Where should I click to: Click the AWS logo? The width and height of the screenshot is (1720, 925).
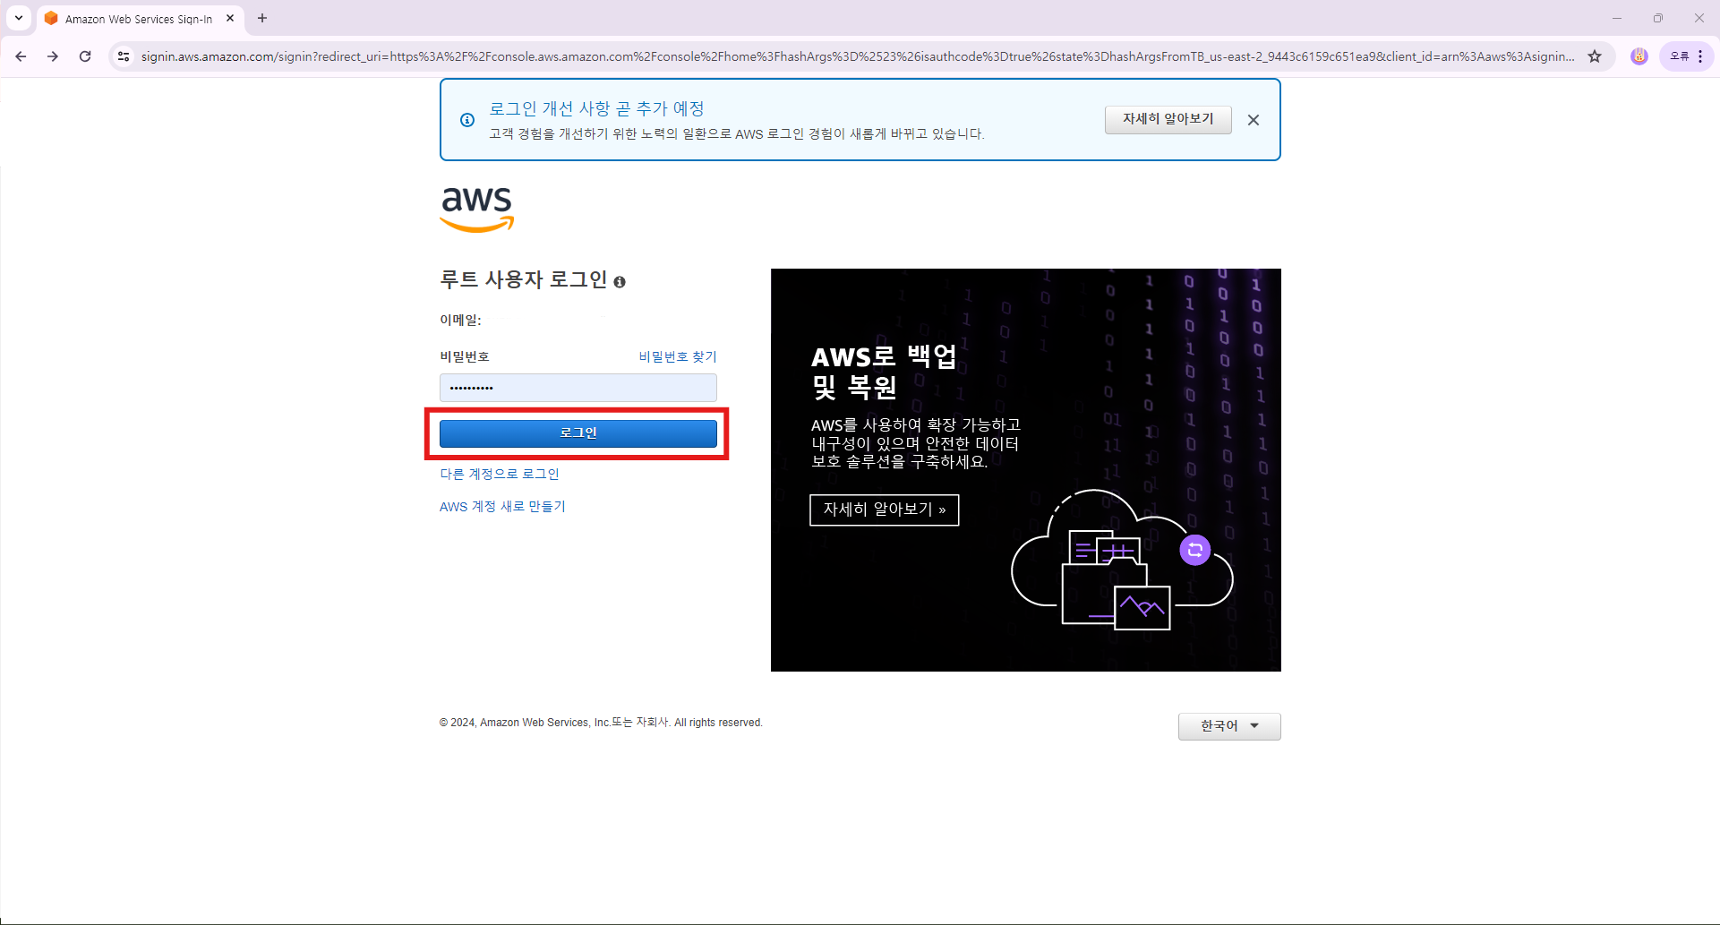coord(477,210)
